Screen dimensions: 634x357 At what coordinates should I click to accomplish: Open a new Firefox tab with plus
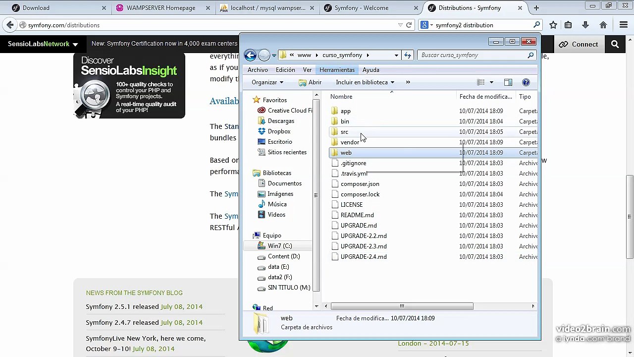point(536,8)
